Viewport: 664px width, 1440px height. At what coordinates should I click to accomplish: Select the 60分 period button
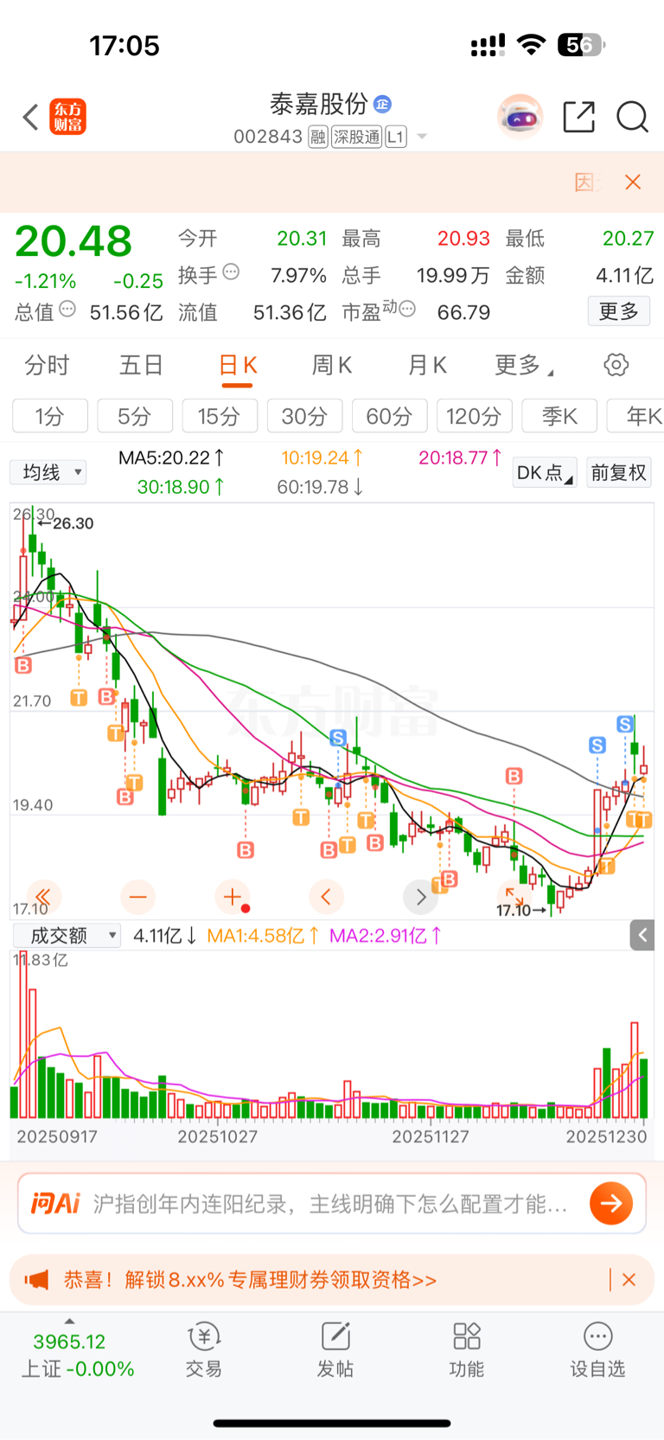click(389, 416)
